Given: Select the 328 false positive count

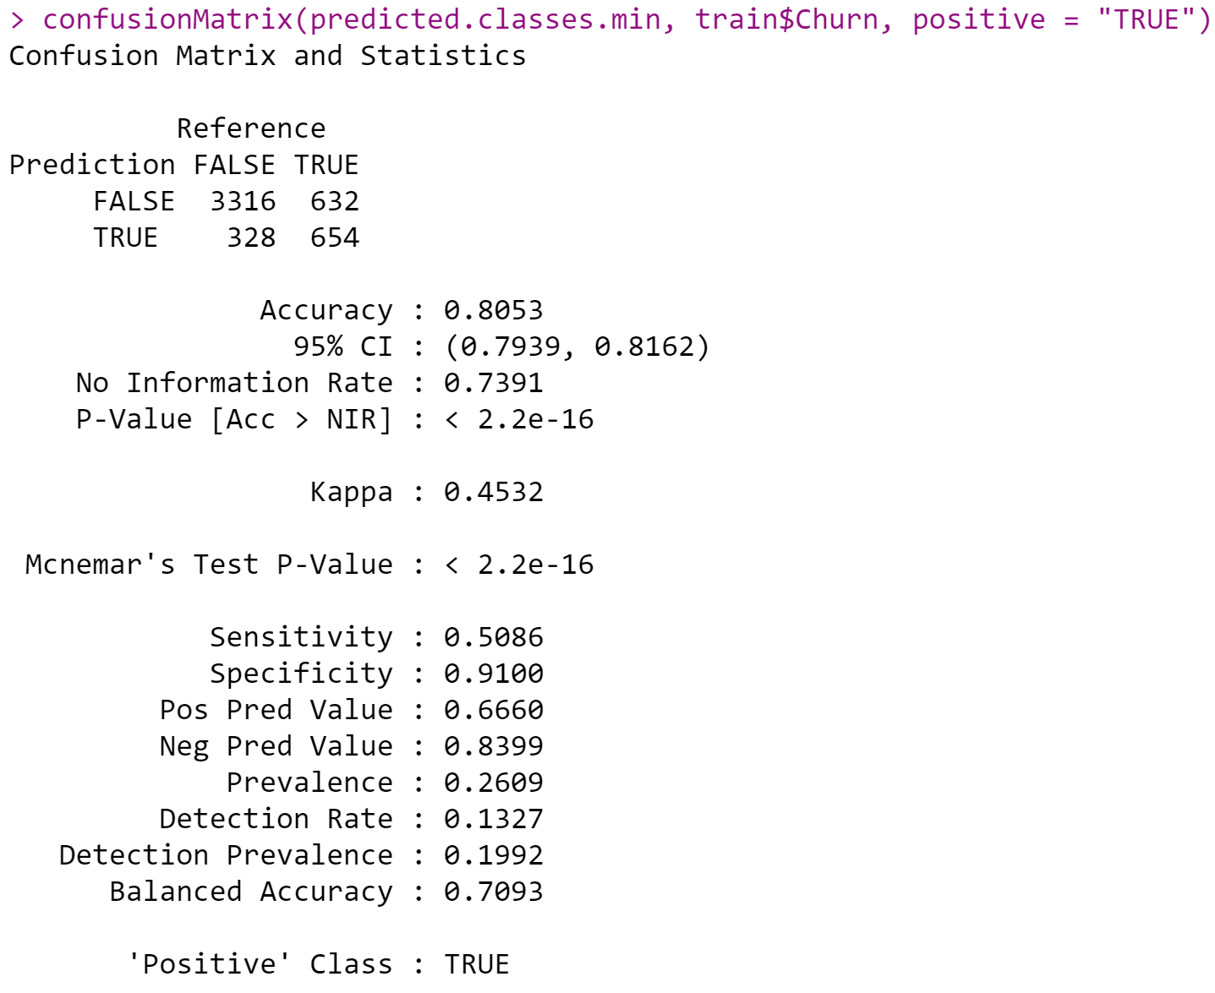Looking at the screenshot, I should 251,237.
